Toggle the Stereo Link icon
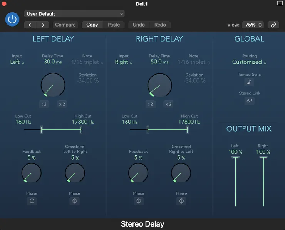Image resolution: width=285 pixels, height=230 pixels. coord(249,100)
